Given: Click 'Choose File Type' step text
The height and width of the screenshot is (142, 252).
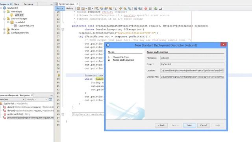Looking at the screenshot, I should tap(121, 57).
